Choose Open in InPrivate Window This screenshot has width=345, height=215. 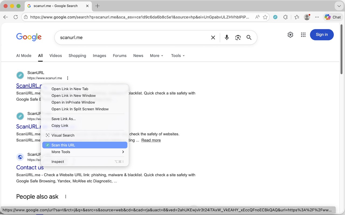point(85,102)
